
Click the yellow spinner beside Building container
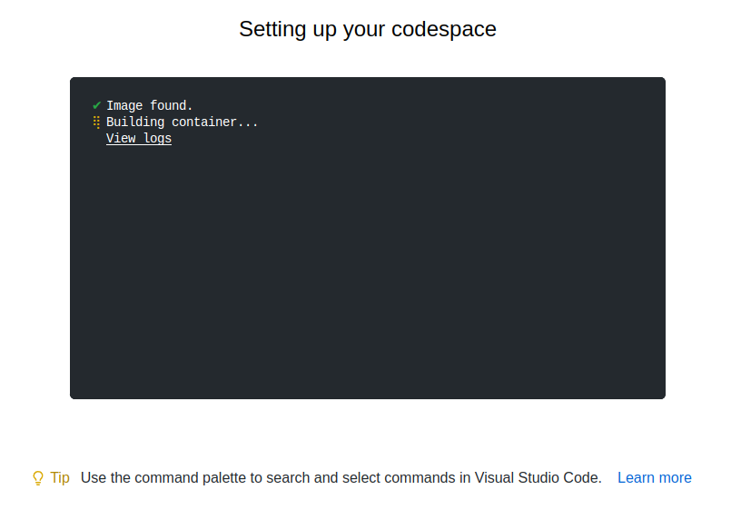96,122
